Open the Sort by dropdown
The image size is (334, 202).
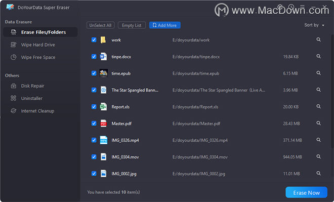click(314, 25)
